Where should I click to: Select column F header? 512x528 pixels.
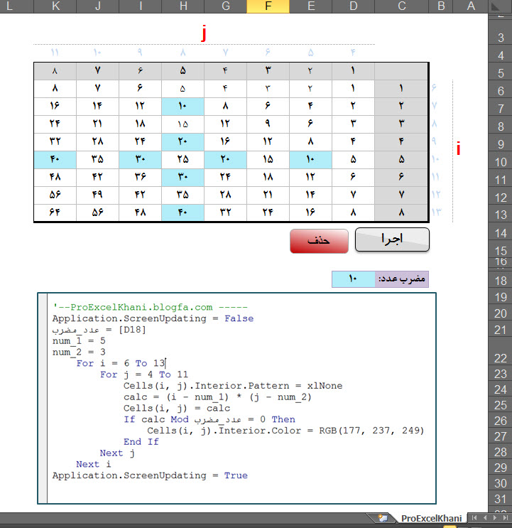268,6
